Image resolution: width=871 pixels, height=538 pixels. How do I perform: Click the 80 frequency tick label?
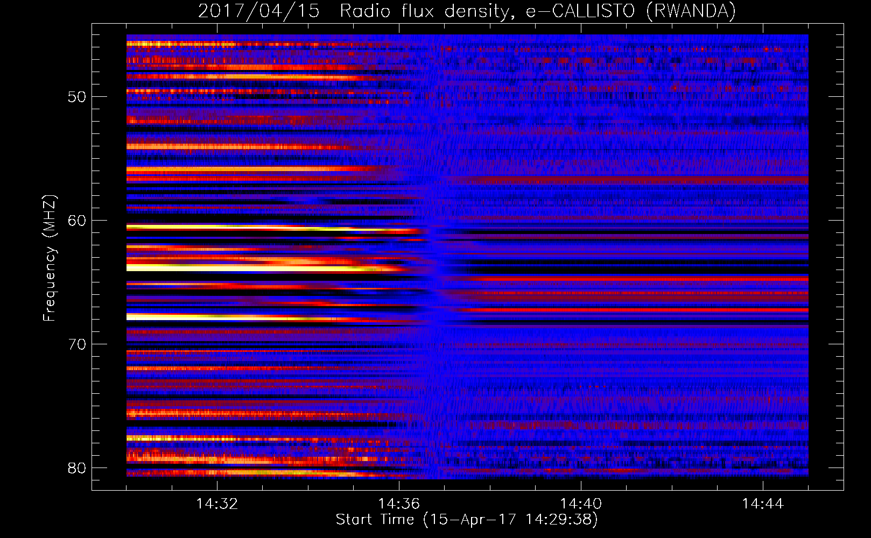77,468
